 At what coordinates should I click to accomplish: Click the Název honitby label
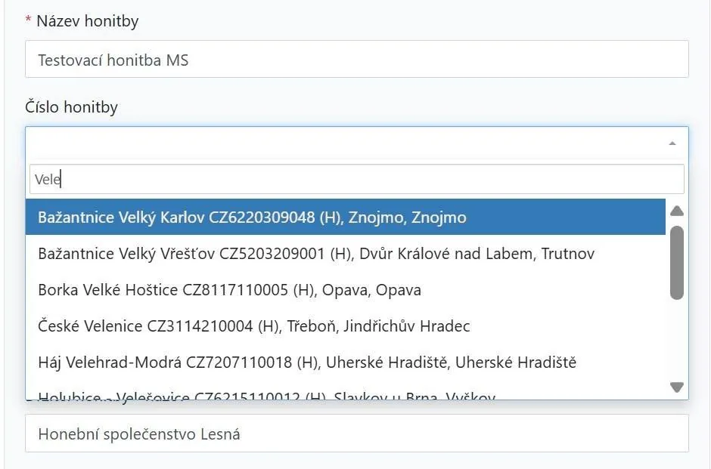88,21
